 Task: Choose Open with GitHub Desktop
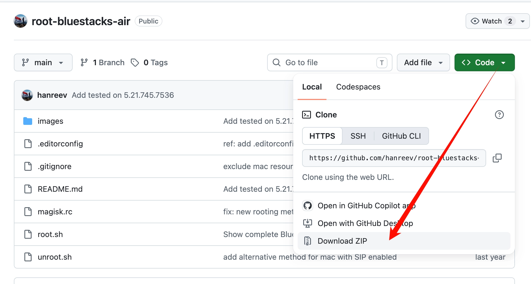coord(404,223)
